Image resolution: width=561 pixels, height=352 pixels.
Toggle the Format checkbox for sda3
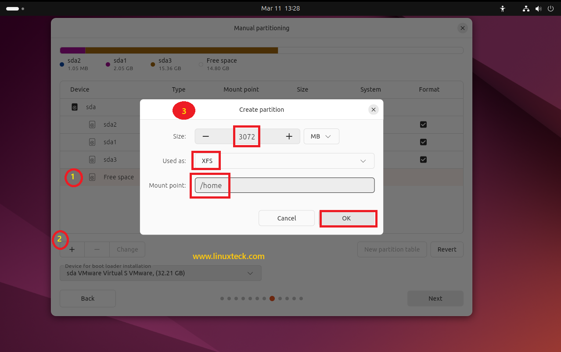click(423, 160)
